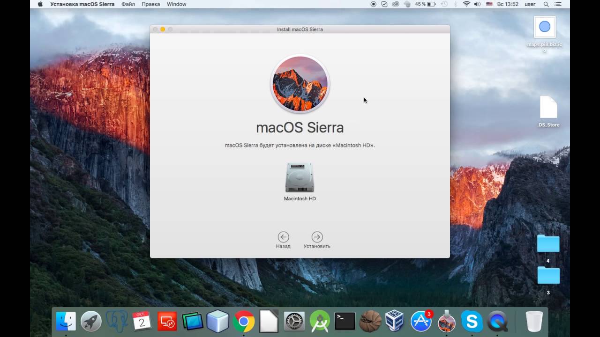
Task: Open Finder from the Dock
Action: click(x=66, y=322)
